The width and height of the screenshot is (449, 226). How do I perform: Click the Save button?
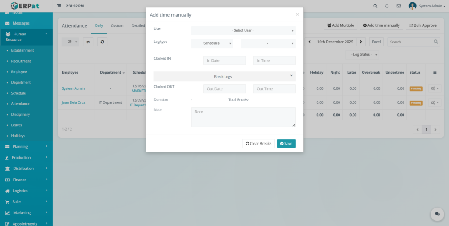[x=286, y=144]
